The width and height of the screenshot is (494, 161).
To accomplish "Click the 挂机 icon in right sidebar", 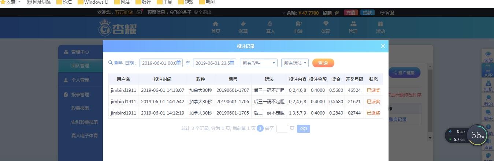I will click(x=488, y=83).
